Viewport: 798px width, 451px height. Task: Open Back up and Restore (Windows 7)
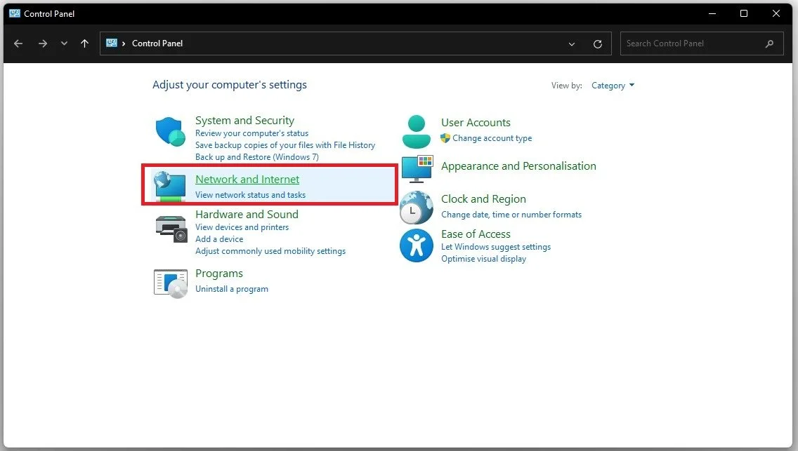(257, 157)
